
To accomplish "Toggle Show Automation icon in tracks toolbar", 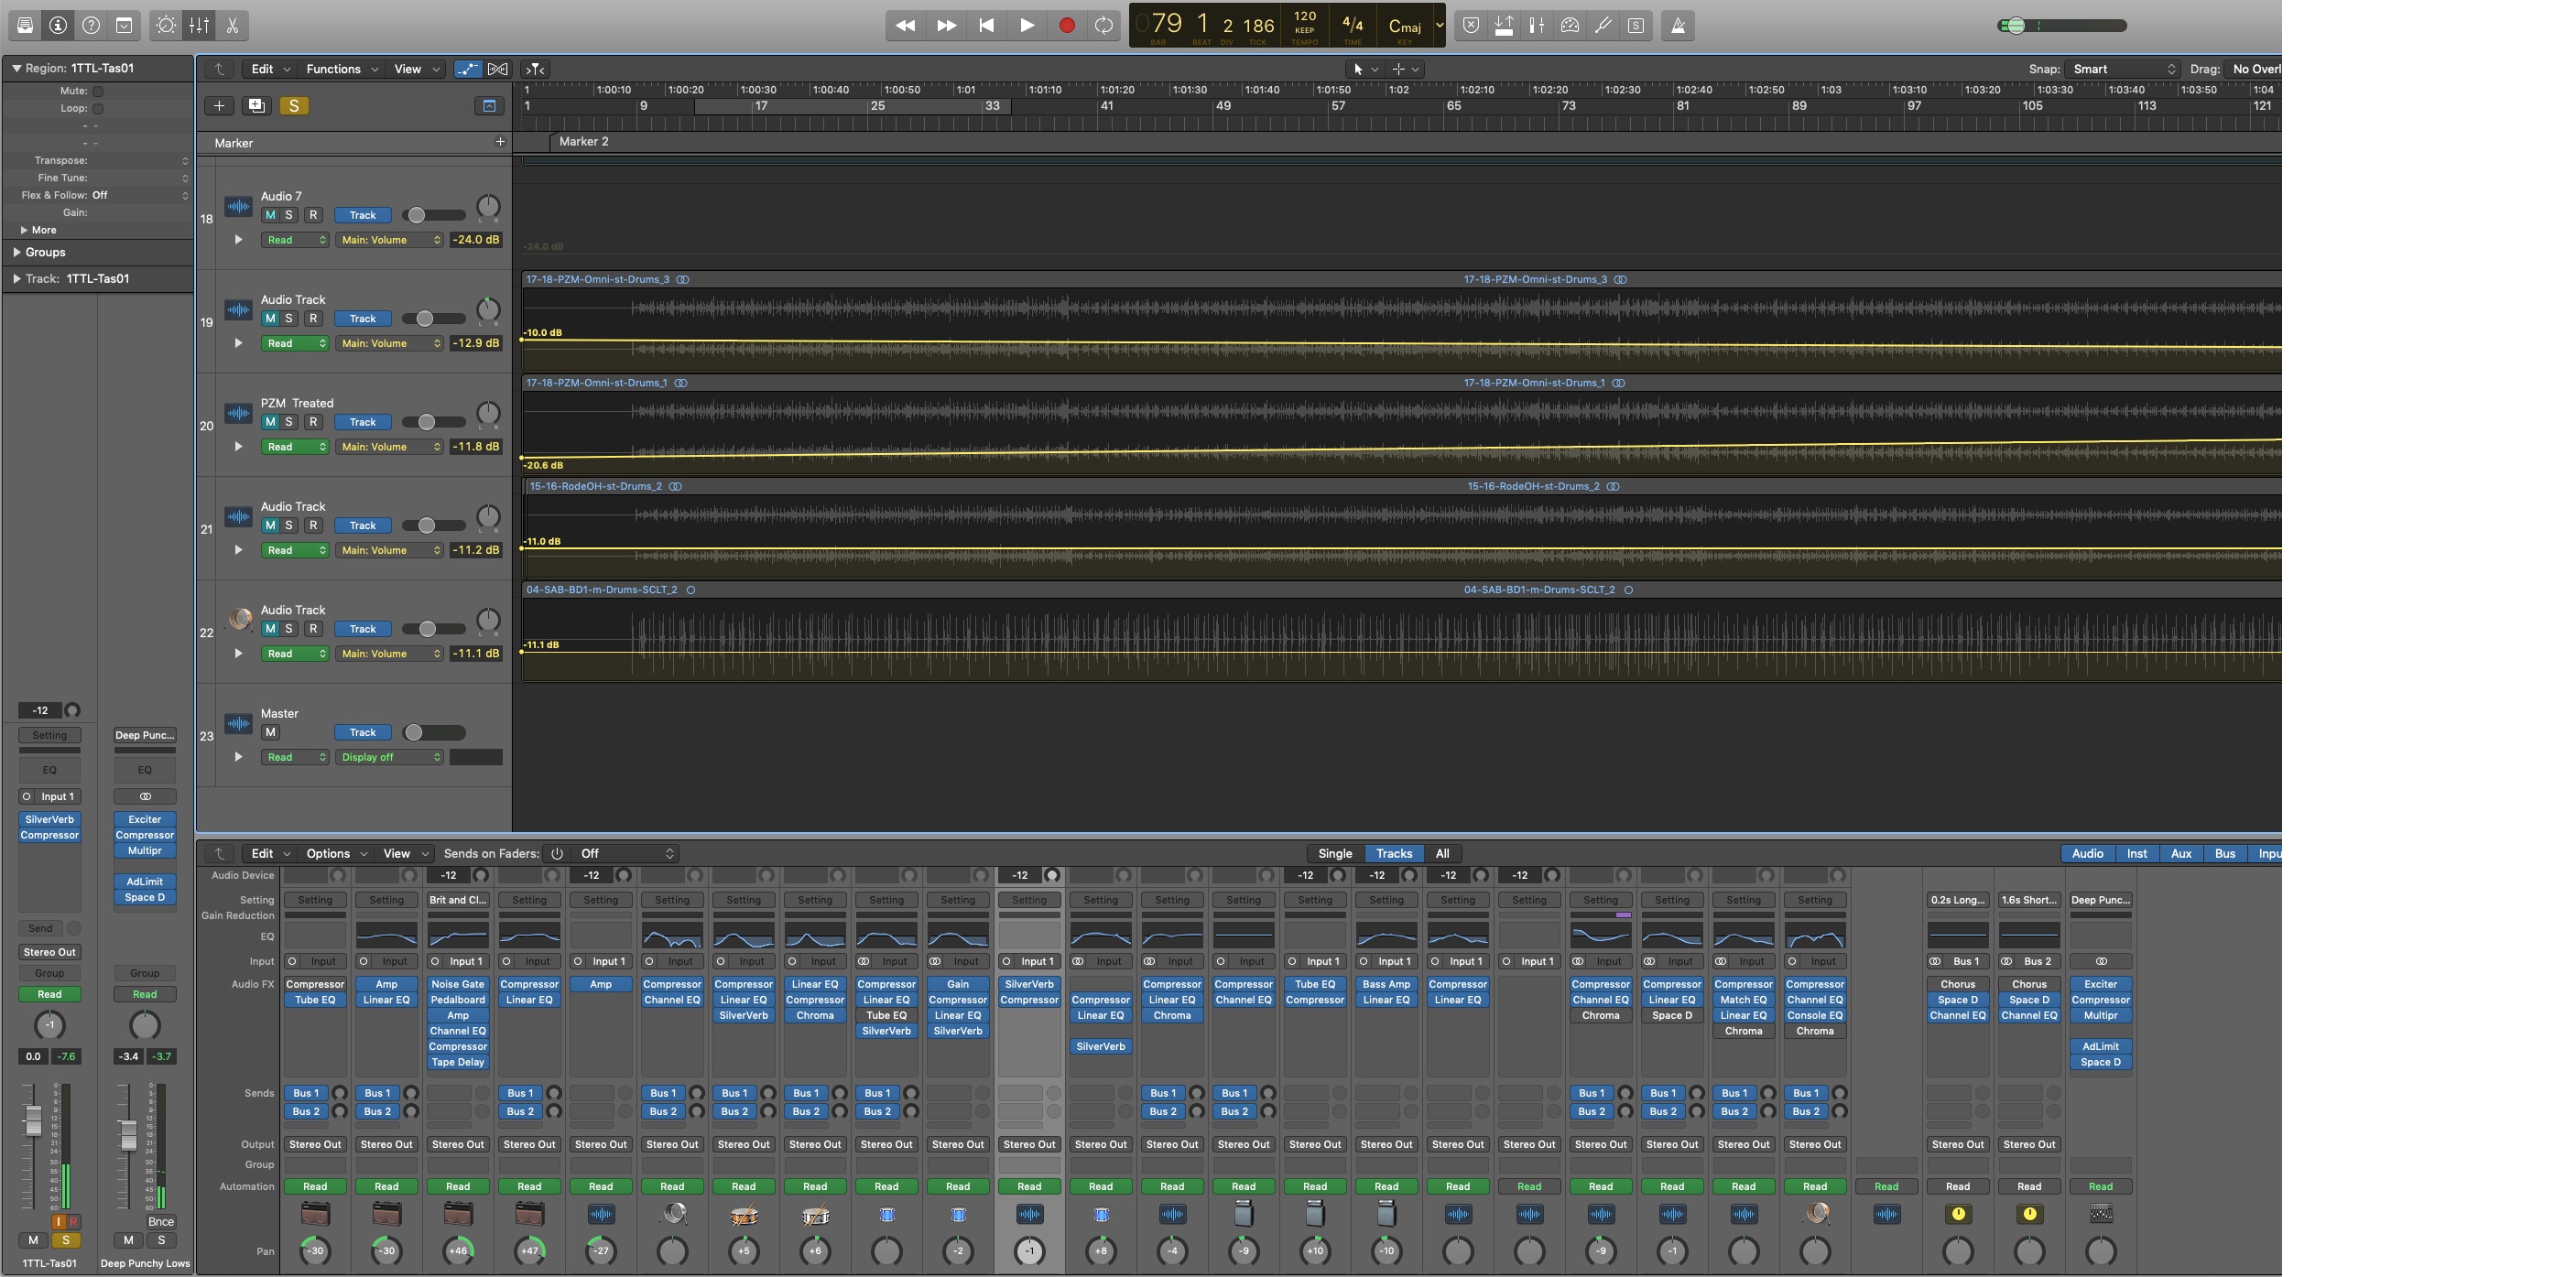I will click(467, 69).
